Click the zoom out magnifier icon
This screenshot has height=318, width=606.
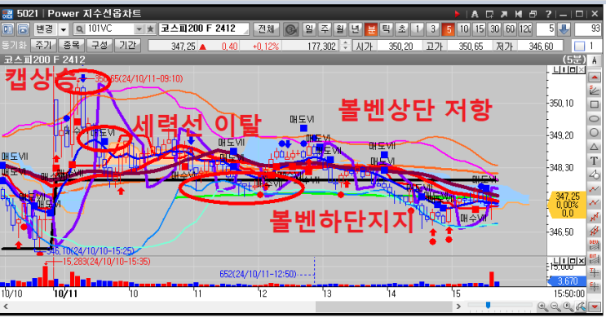pyautogui.click(x=555, y=307)
